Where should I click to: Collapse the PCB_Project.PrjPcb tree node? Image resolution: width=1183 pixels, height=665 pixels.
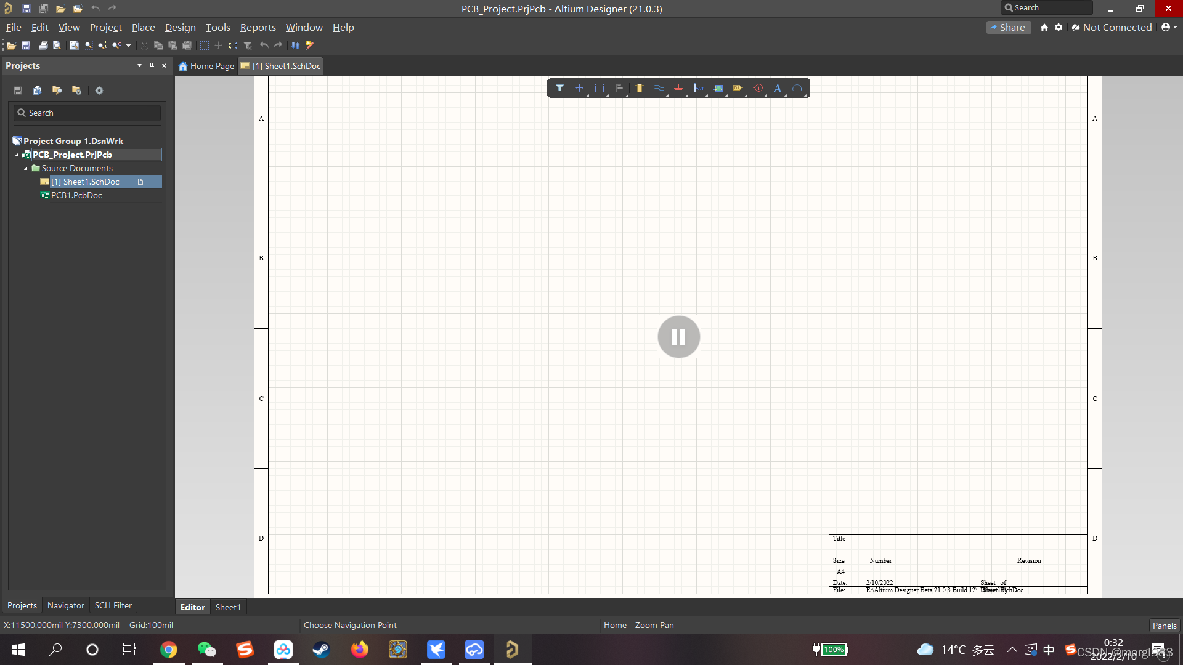(x=17, y=155)
